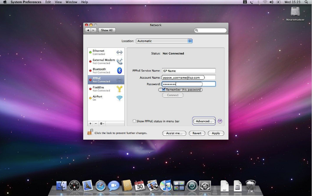
Task: Click the PPPoE Service Name field
Action: click(x=189, y=71)
